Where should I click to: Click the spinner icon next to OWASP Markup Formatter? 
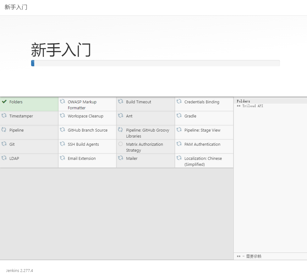[x=63, y=101]
